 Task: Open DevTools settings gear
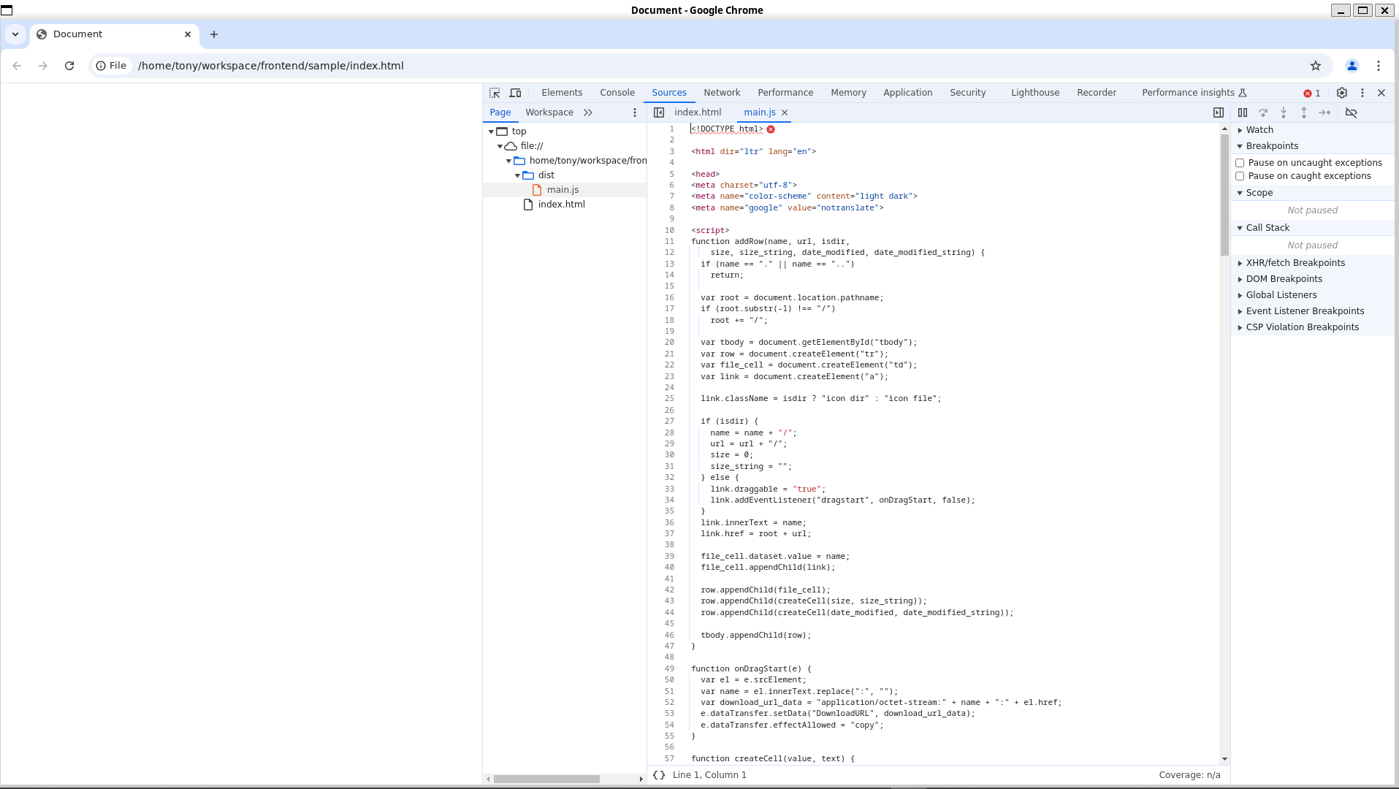(1342, 93)
